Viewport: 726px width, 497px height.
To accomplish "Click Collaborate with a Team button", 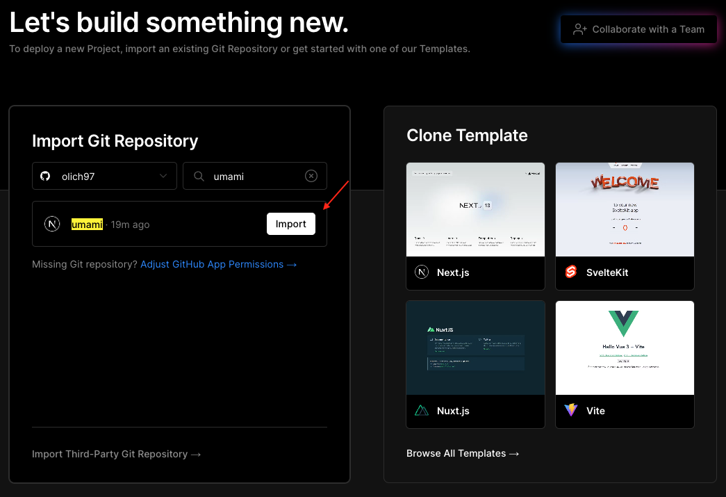I will pos(638,29).
